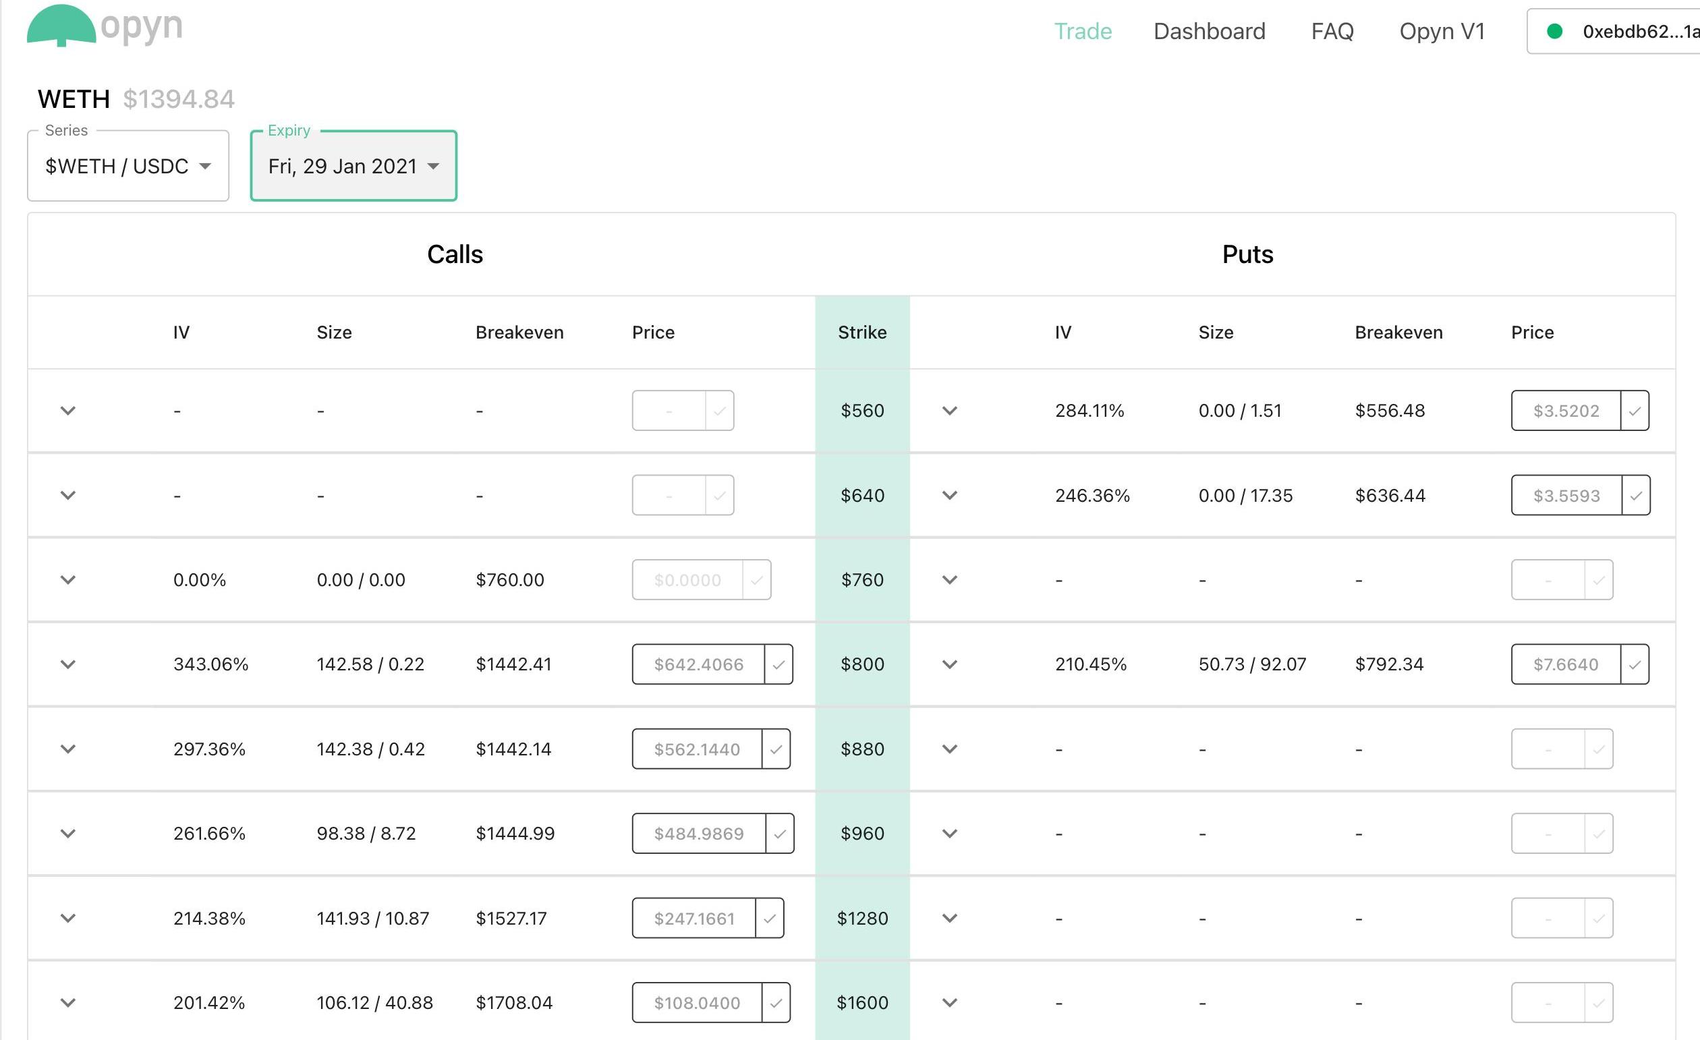
Task: Expand the calls row with 0.00% IV
Action: (x=67, y=580)
